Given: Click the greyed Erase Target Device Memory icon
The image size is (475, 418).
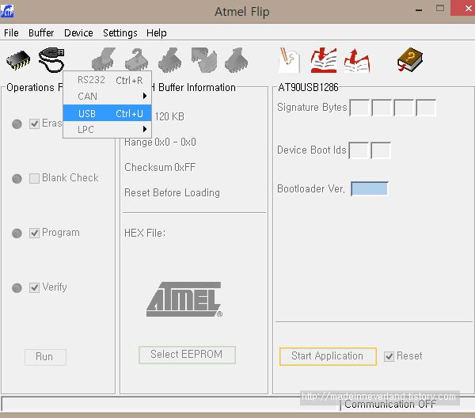Looking at the screenshot, I should click(104, 59).
